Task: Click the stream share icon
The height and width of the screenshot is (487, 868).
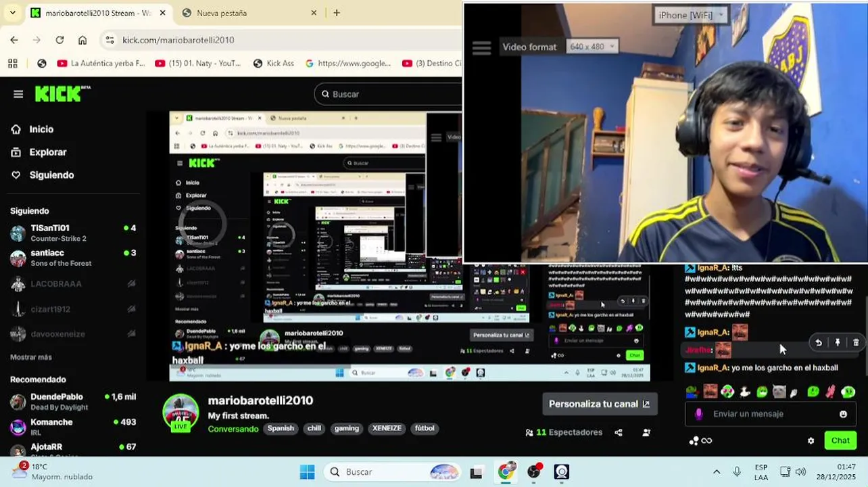Action: (x=619, y=432)
